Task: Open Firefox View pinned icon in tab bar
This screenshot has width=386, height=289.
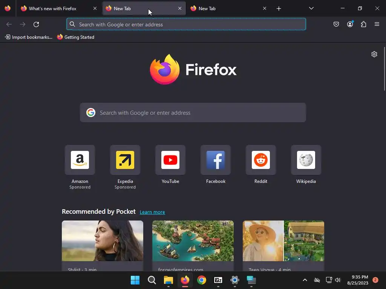Action: tap(8, 8)
